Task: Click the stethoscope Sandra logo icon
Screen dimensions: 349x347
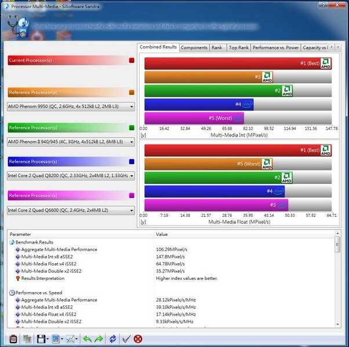Action: (18, 26)
